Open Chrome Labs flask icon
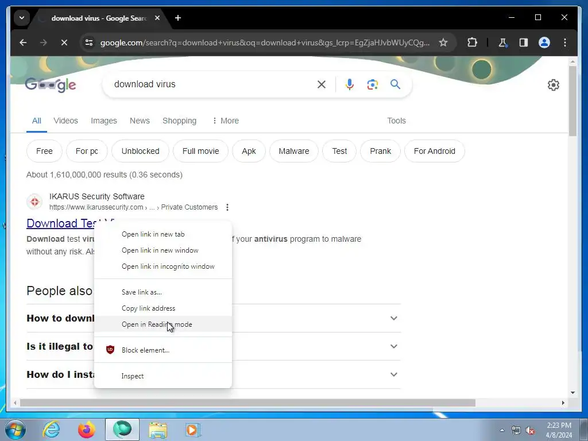 503,42
